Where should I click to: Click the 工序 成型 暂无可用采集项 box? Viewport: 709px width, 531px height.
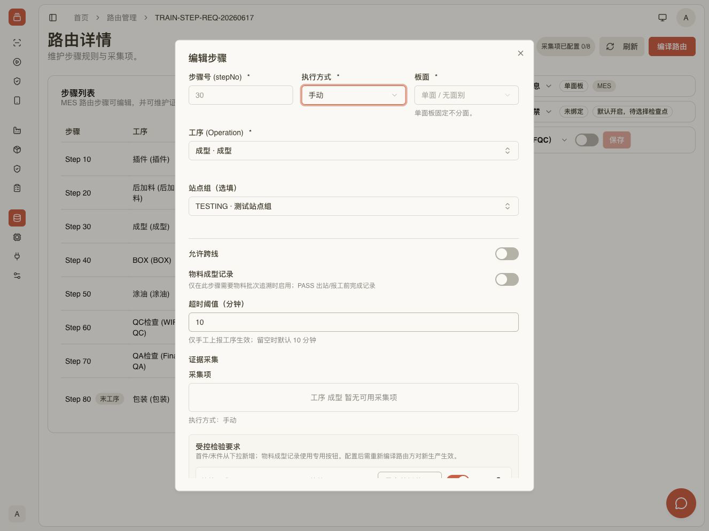pyautogui.click(x=354, y=397)
